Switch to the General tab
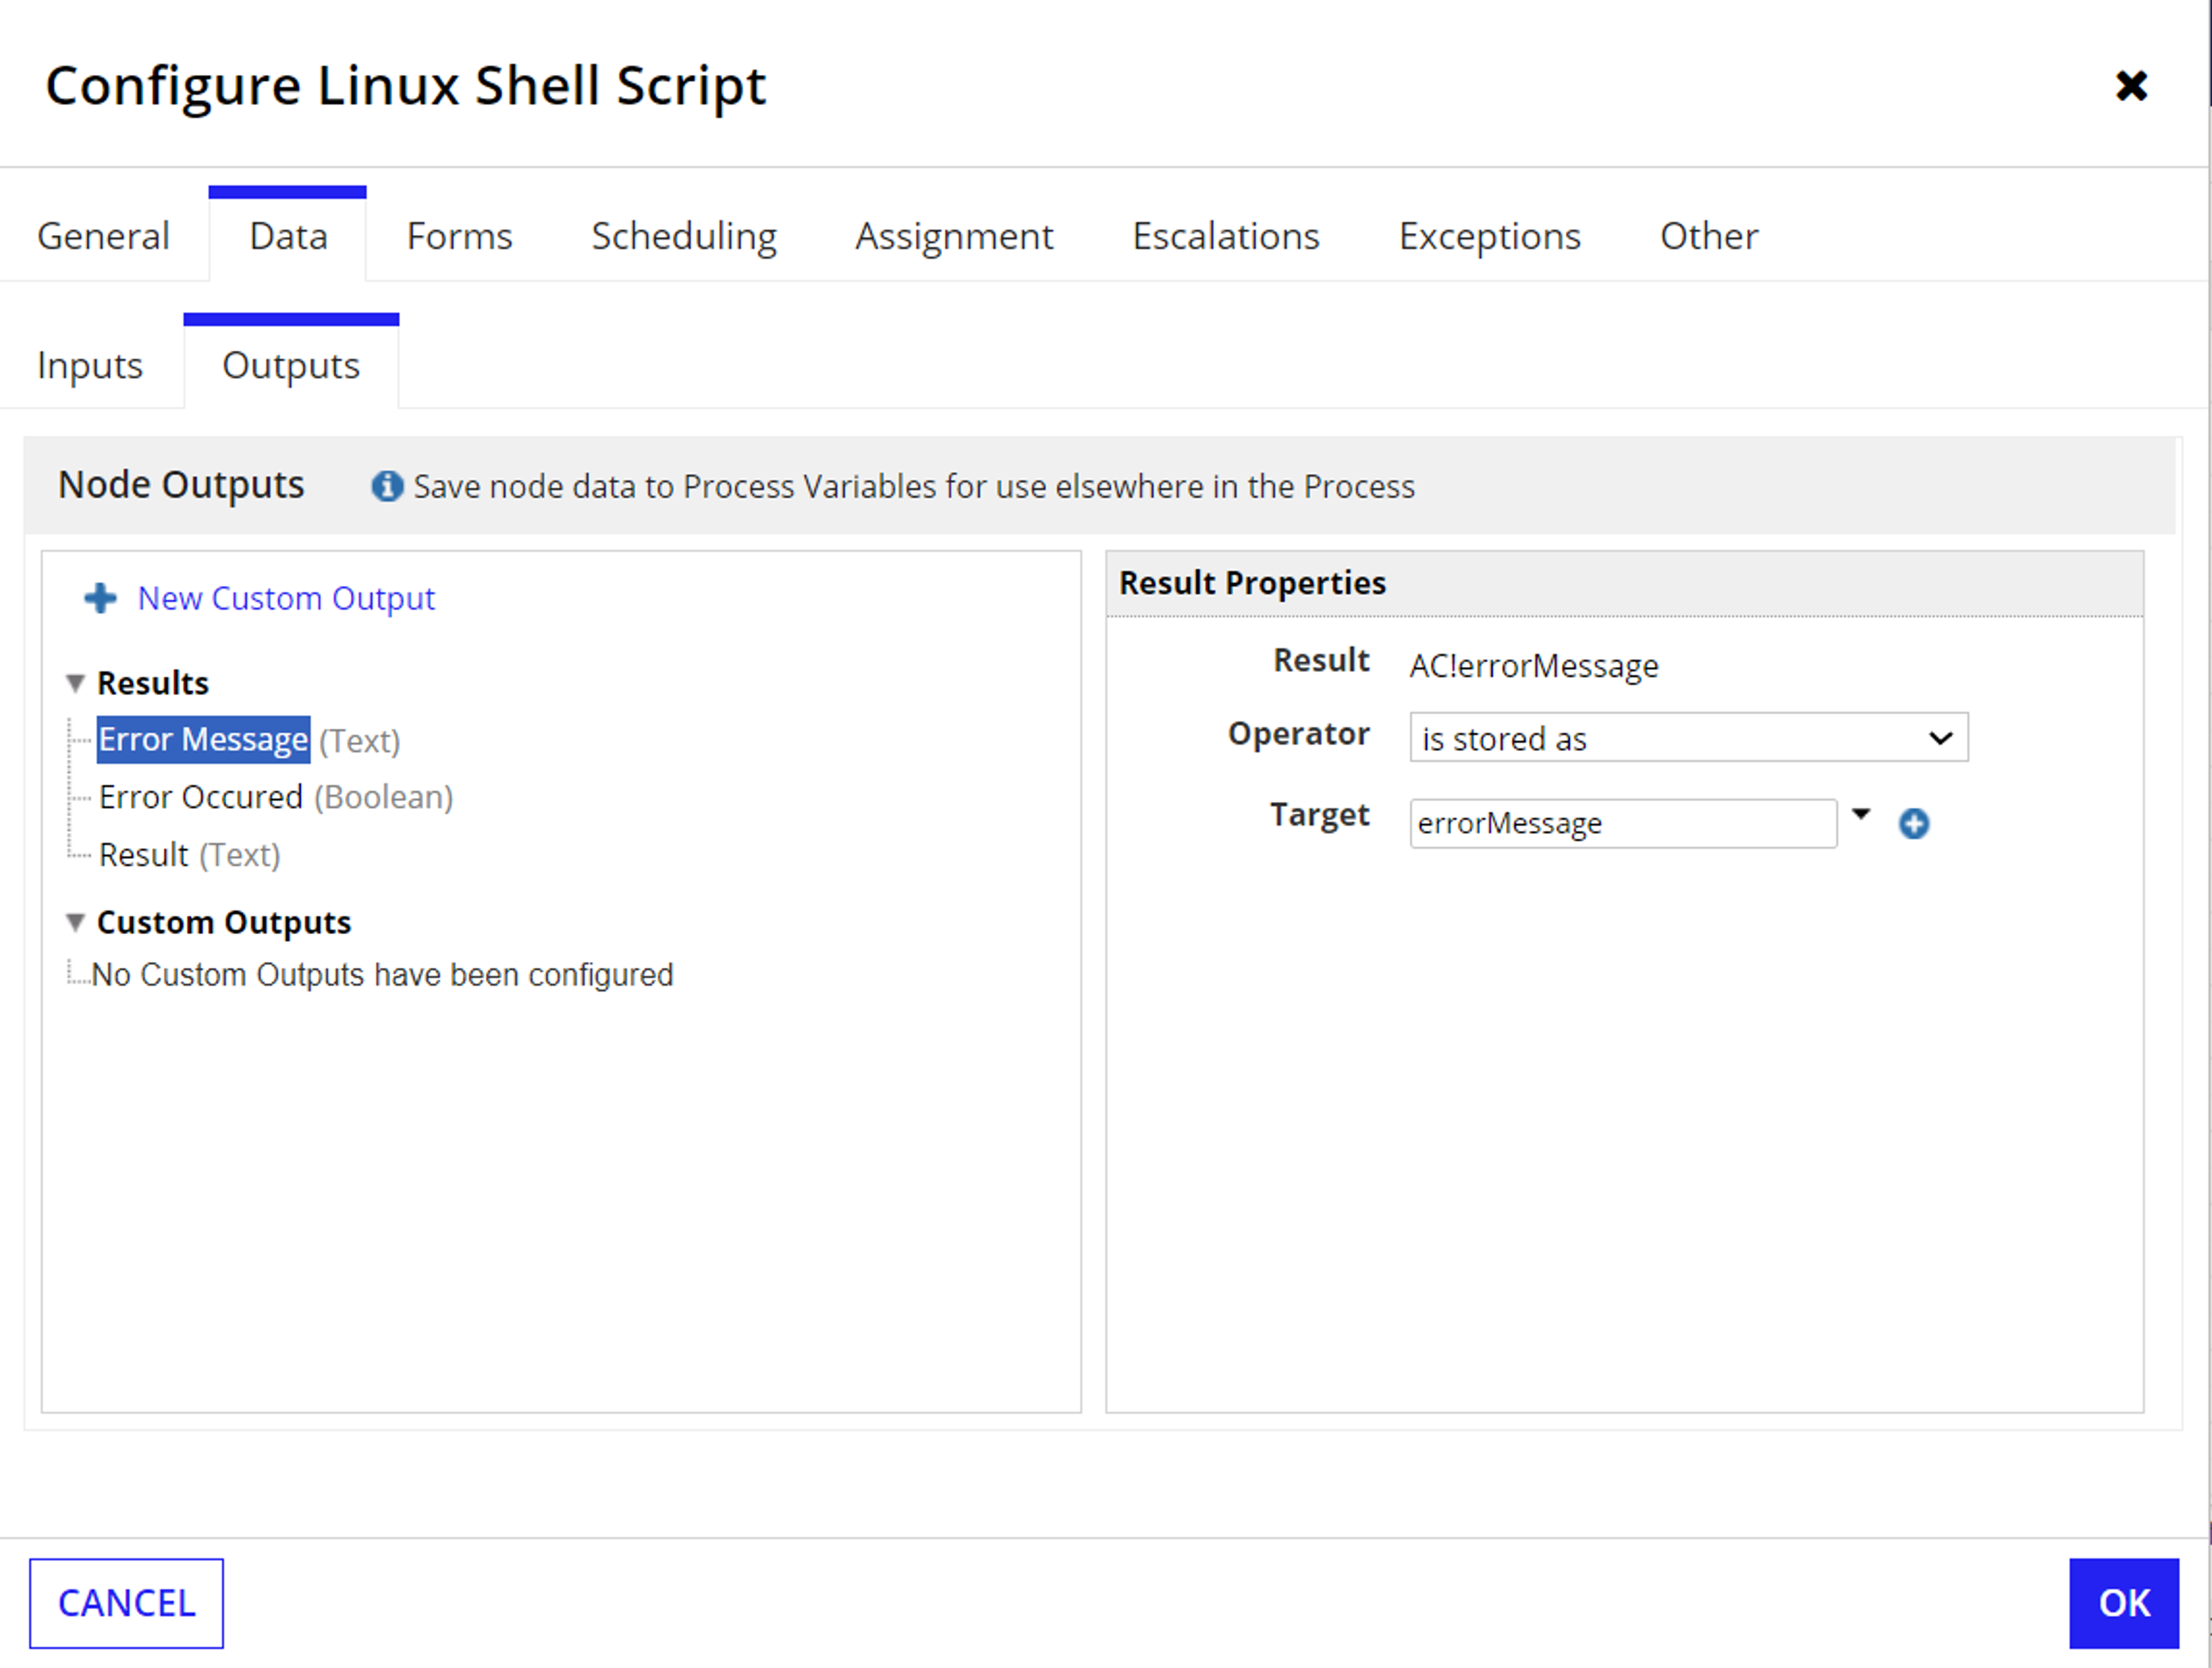Viewport: 2212px width, 1668px height. [103, 236]
